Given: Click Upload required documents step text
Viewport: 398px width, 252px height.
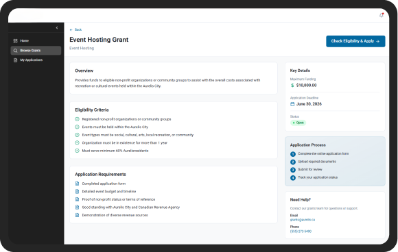Looking at the screenshot, I should 317,162.
